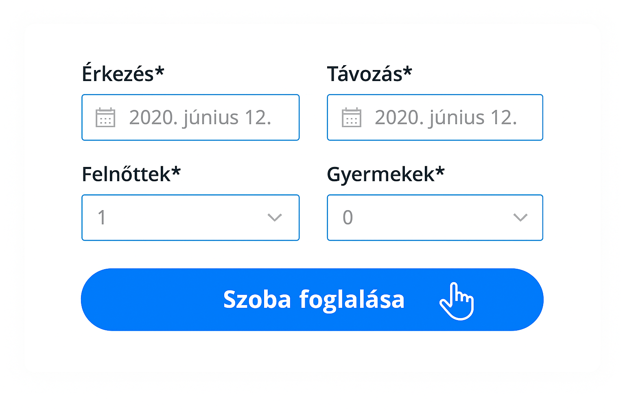Click the calendar icon in Távozás field
The height and width of the screenshot is (417, 625).
352,118
